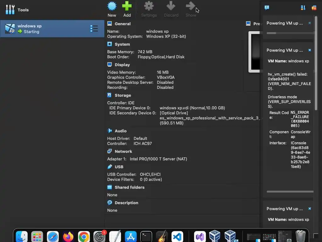Click the Display section icon
The image size is (322, 242).
coord(110,65)
